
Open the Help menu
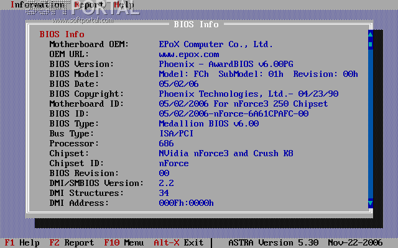coord(124,4)
